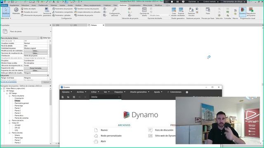This screenshot has width=264, height=148.
Task: Open the Paquetes menu in Dynamo
Action: click(x=120, y=92)
